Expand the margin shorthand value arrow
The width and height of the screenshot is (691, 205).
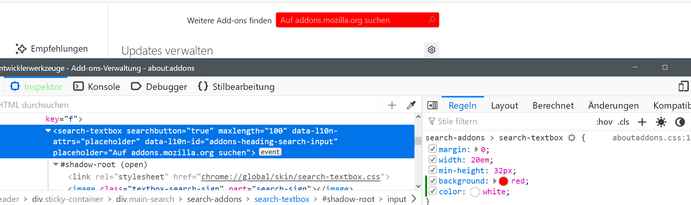pos(476,150)
